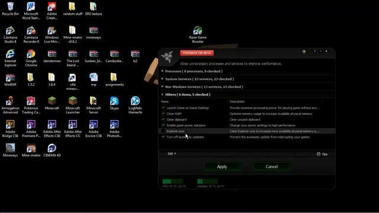Select the assignments folder
The width and height of the screenshot is (379, 213).
point(114,80)
